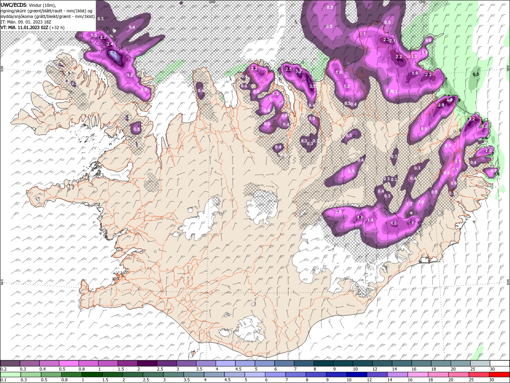Select the '(+32 h)' forecast offset text
510x383 pixels.
click(57, 28)
